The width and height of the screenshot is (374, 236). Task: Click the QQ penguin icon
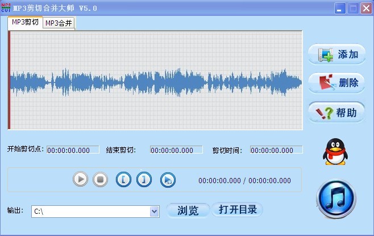point(335,151)
